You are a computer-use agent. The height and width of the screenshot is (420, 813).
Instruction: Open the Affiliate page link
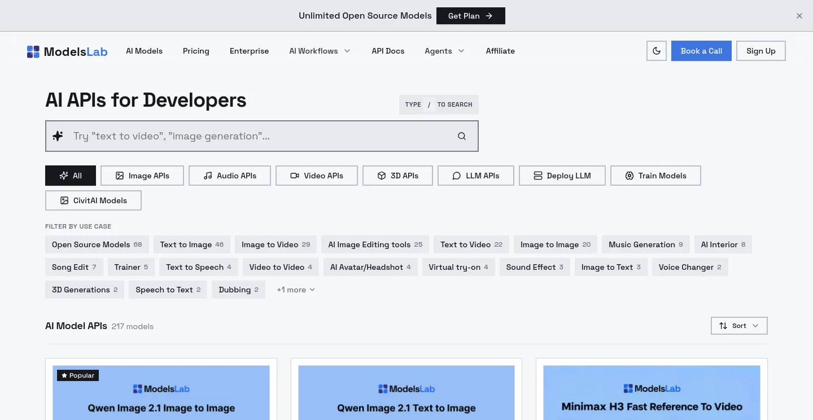pyautogui.click(x=500, y=51)
